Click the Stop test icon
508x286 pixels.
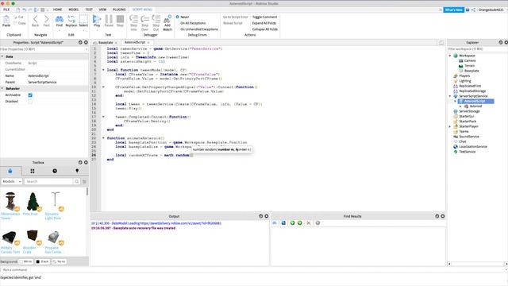tap(120, 19)
